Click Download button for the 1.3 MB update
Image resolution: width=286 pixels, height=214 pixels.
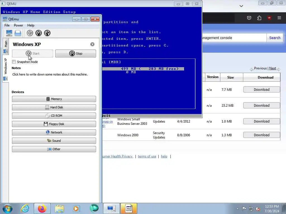[x=261, y=135]
